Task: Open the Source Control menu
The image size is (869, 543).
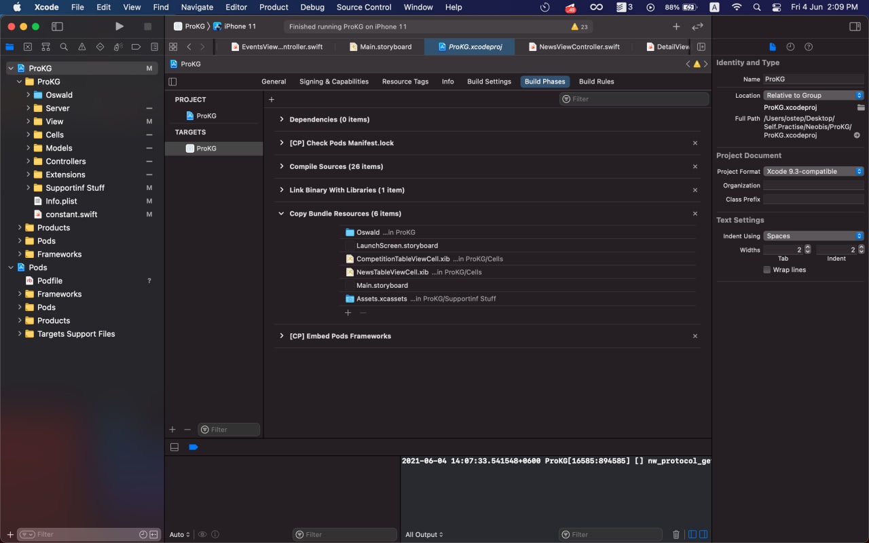Action: pyautogui.click(x=364, y=7)
